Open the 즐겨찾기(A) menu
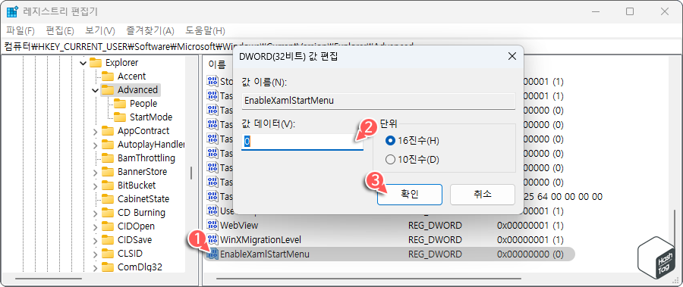 (150, 31)
